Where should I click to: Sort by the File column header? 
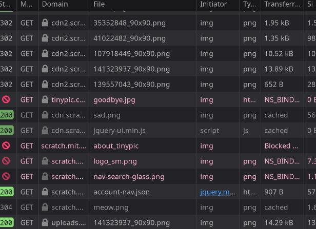143,4
